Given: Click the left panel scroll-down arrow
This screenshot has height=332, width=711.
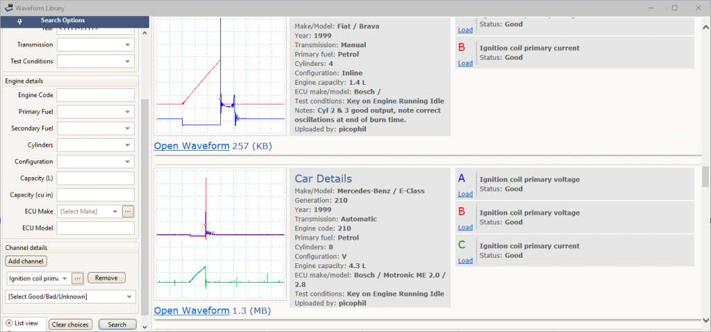Looking at the screenshot, I should (x=144, y=326).
